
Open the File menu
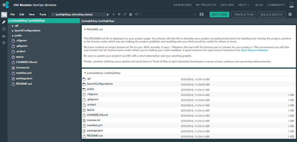pyautogui.click(x=13, y=15)
